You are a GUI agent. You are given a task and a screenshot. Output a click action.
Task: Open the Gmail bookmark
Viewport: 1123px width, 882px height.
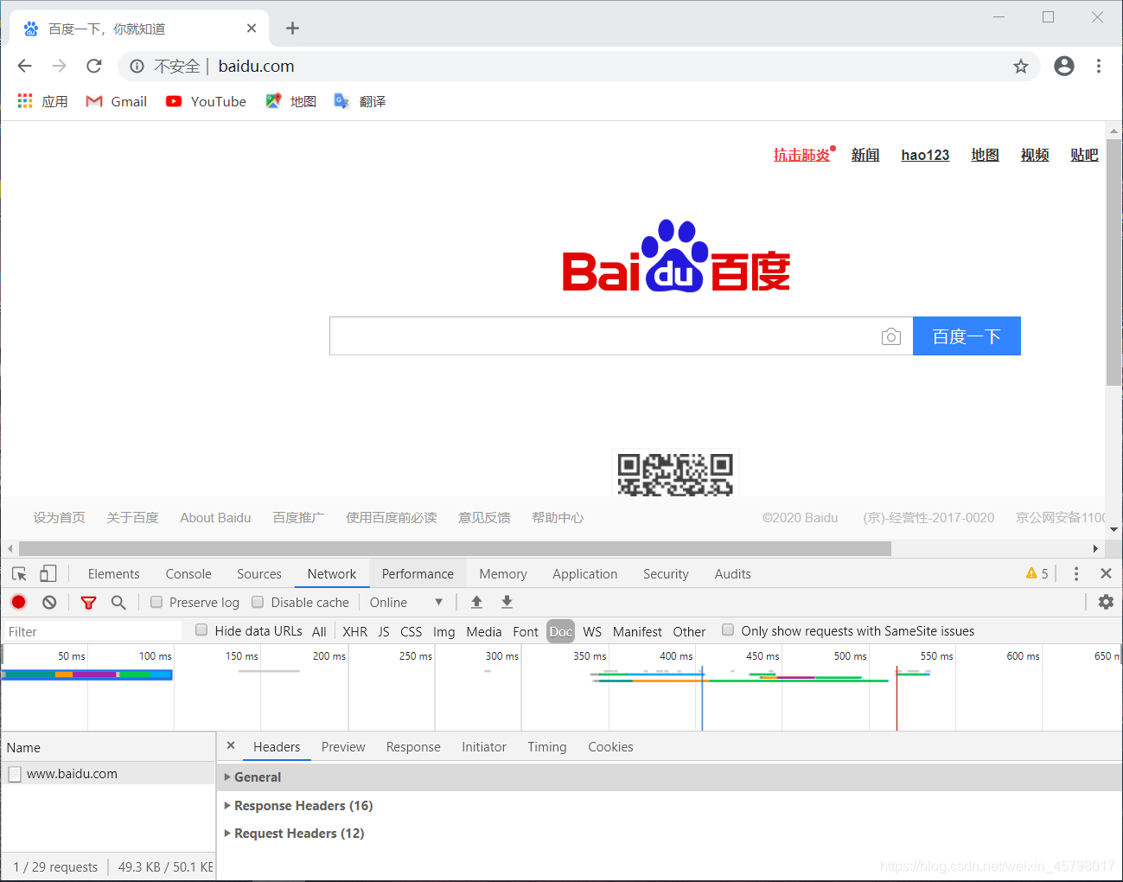117,101
